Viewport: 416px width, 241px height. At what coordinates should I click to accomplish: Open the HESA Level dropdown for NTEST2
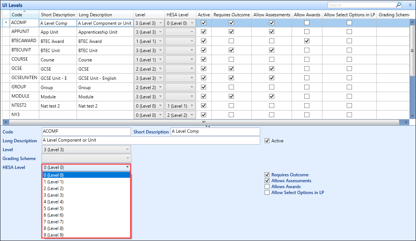(191, 106)
